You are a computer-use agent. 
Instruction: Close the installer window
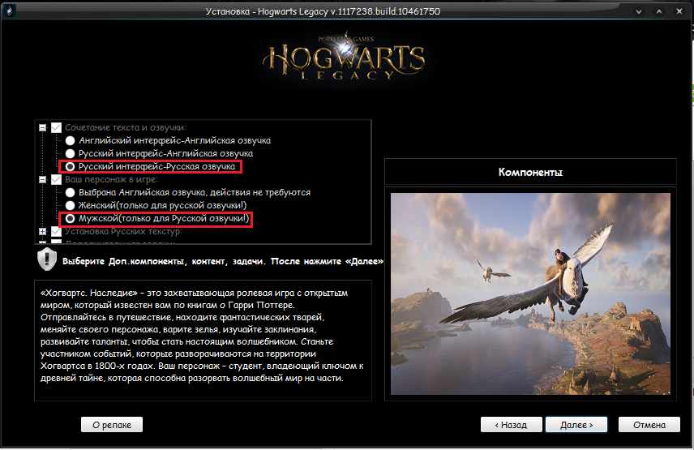click(x=679, y=11)
